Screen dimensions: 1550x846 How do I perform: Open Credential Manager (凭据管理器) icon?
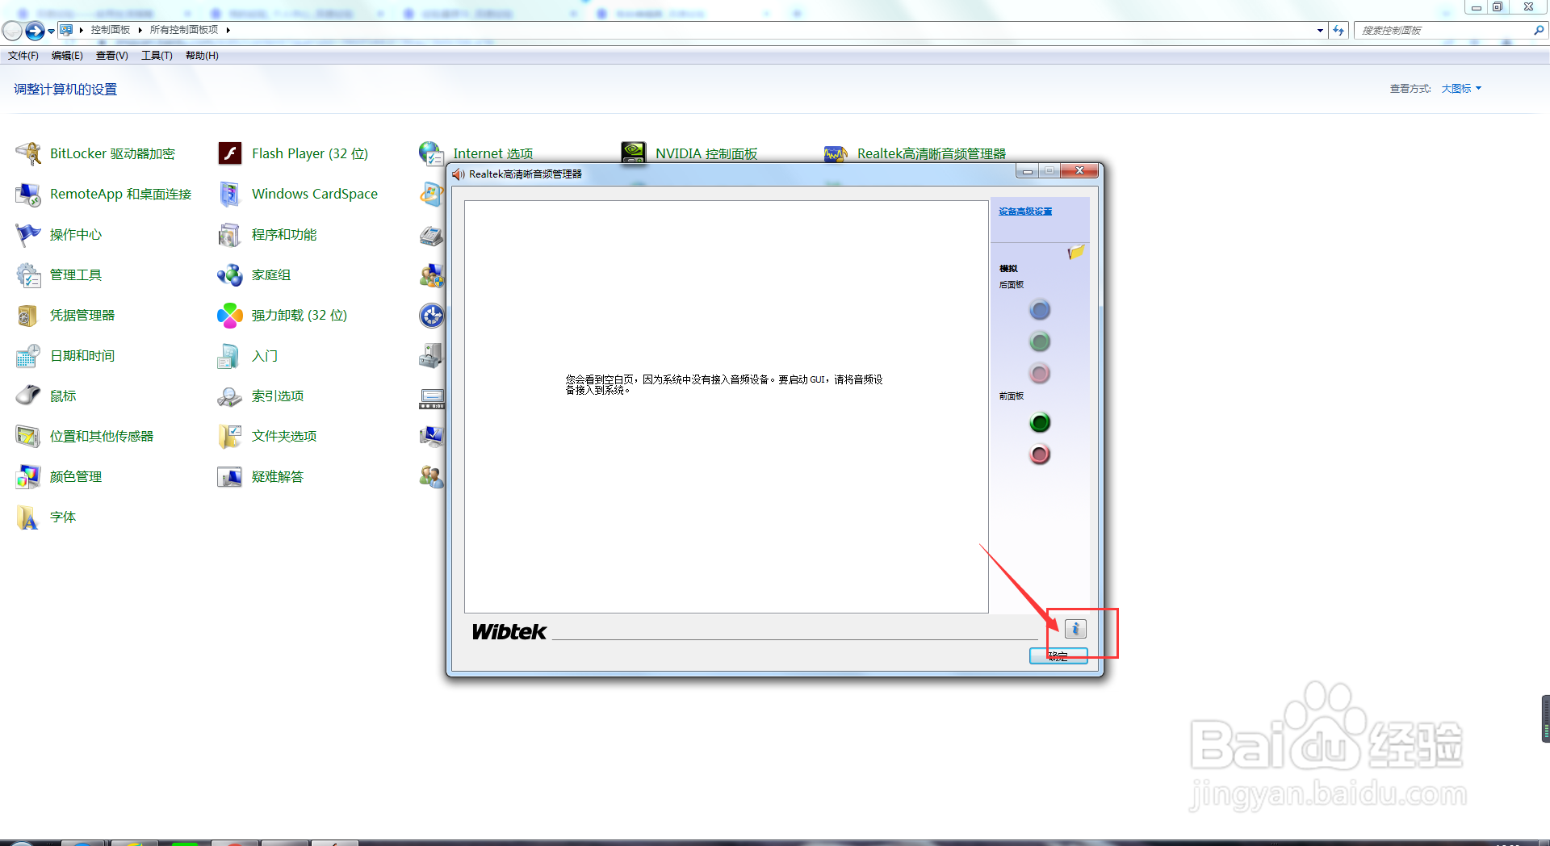click(x=28, y=315)
